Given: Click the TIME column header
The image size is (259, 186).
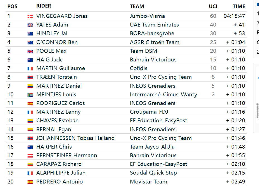Looking at the screenshot, I should pyautogui.click(x=239, y=6).
